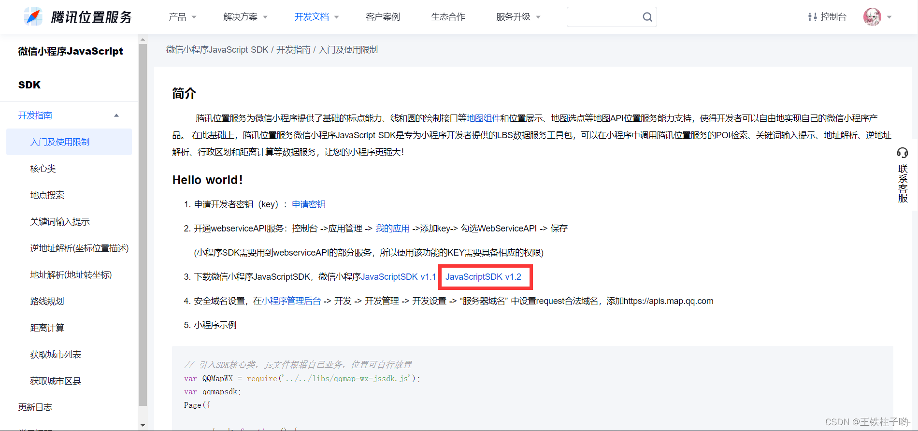Image resolution: width=918 pixels, height=431 pixels.
Task: Follow the 我的应用 link
Action: pos(392,229)
